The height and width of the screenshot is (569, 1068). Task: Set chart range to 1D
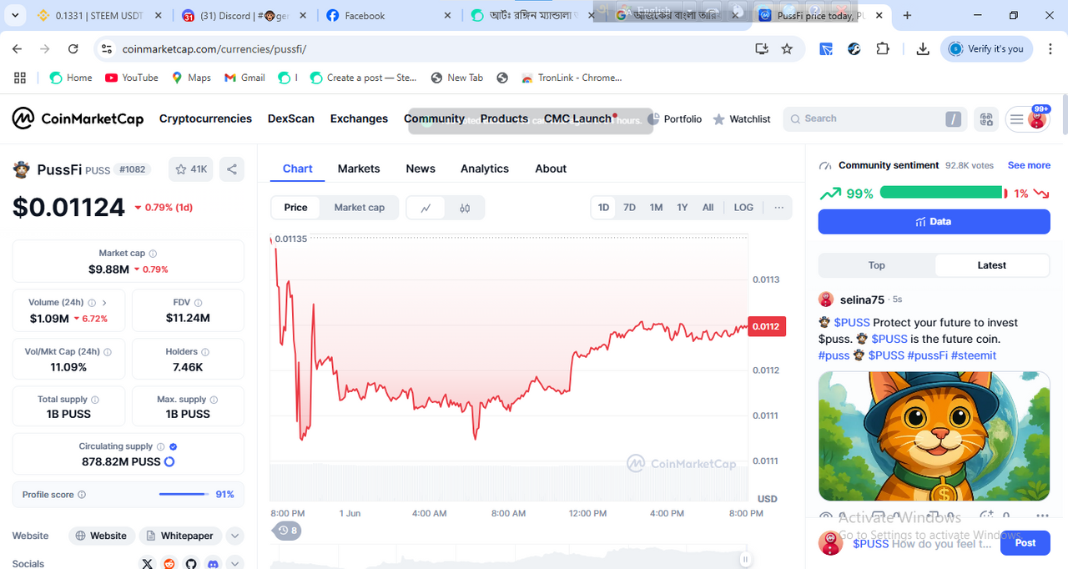coord(603,208)
